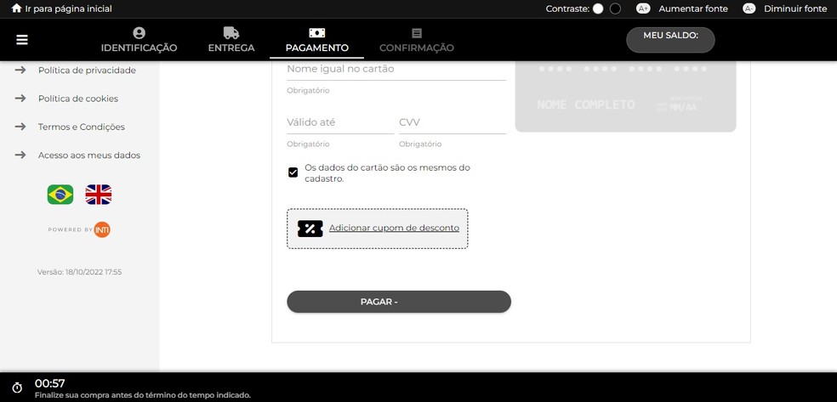This screenshot has width=837, height=402.
Task: Switch language using the UK flag
Action: pyautogui.click(x=99, y=195)
